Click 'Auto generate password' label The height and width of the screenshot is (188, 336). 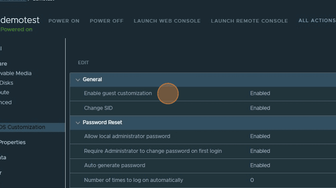[x=115, y=165]
